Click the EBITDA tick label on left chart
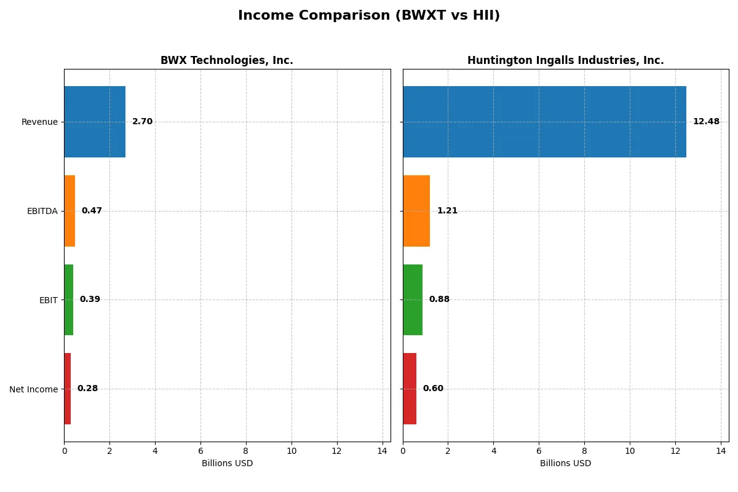Viewport: 738px width, 492px height. coord(42,210)
